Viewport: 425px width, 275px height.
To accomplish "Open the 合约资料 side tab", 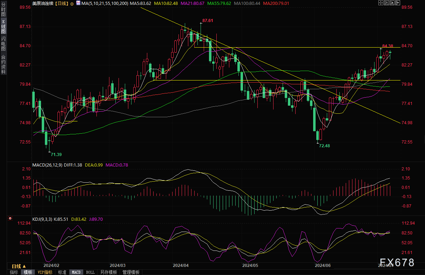I will [x=3, y=64].
